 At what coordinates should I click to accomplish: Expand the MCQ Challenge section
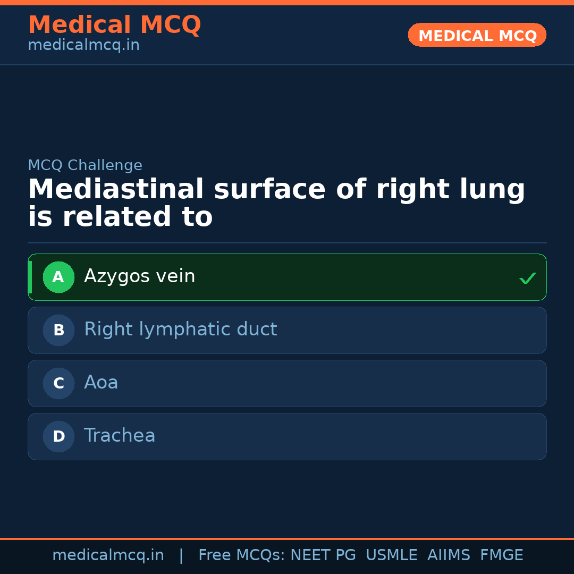pyautogui.click(x=85, y=165)
